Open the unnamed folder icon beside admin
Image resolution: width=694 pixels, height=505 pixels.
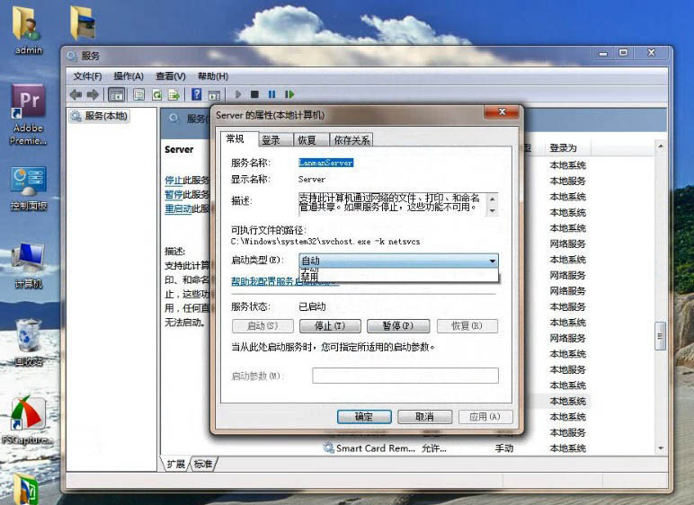click(83, 23)
